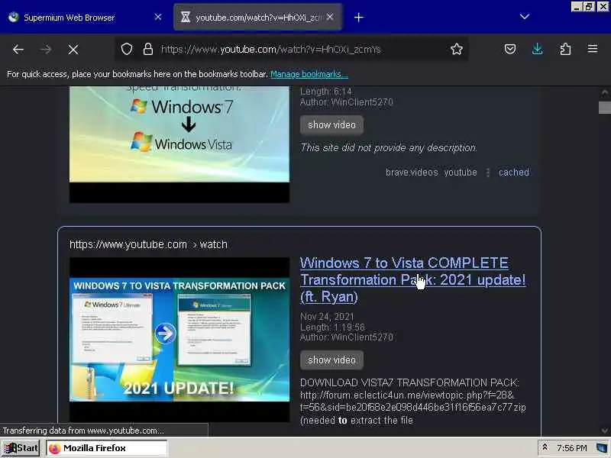Click the page scrollbar thumb
The width and height of the screenshot is (611, 458).
click(604, 107)
